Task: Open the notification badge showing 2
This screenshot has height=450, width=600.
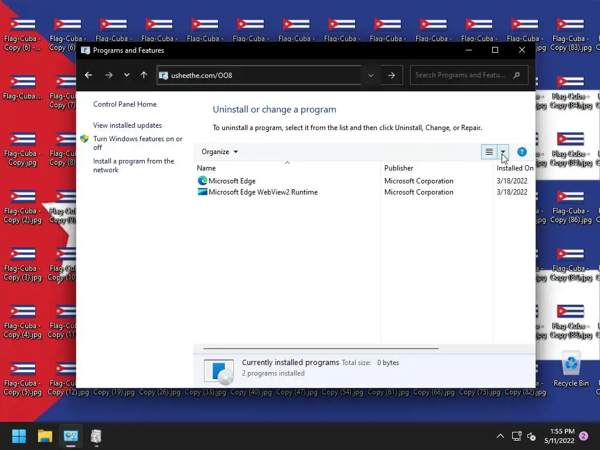Action: point(584,436)
